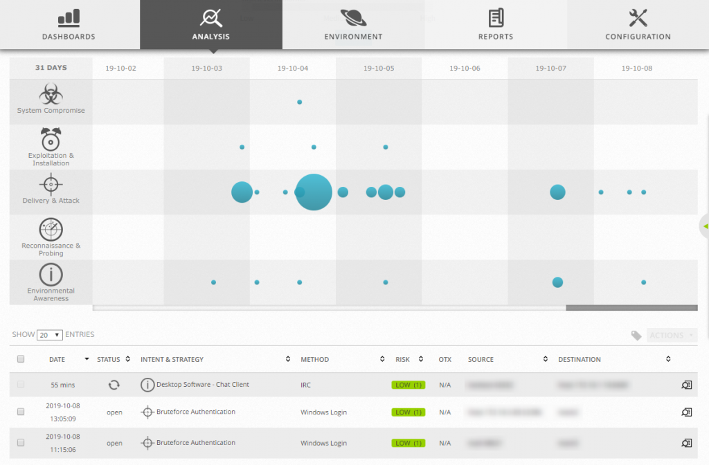Select the System Compromise biohazard icon
Image resolution: width=709 pixels, height=465 pixels.
coord(51,93)
